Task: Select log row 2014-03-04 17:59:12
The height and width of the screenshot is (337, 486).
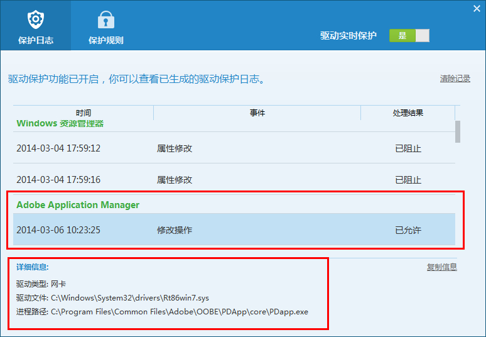Action: click(234, 148)
